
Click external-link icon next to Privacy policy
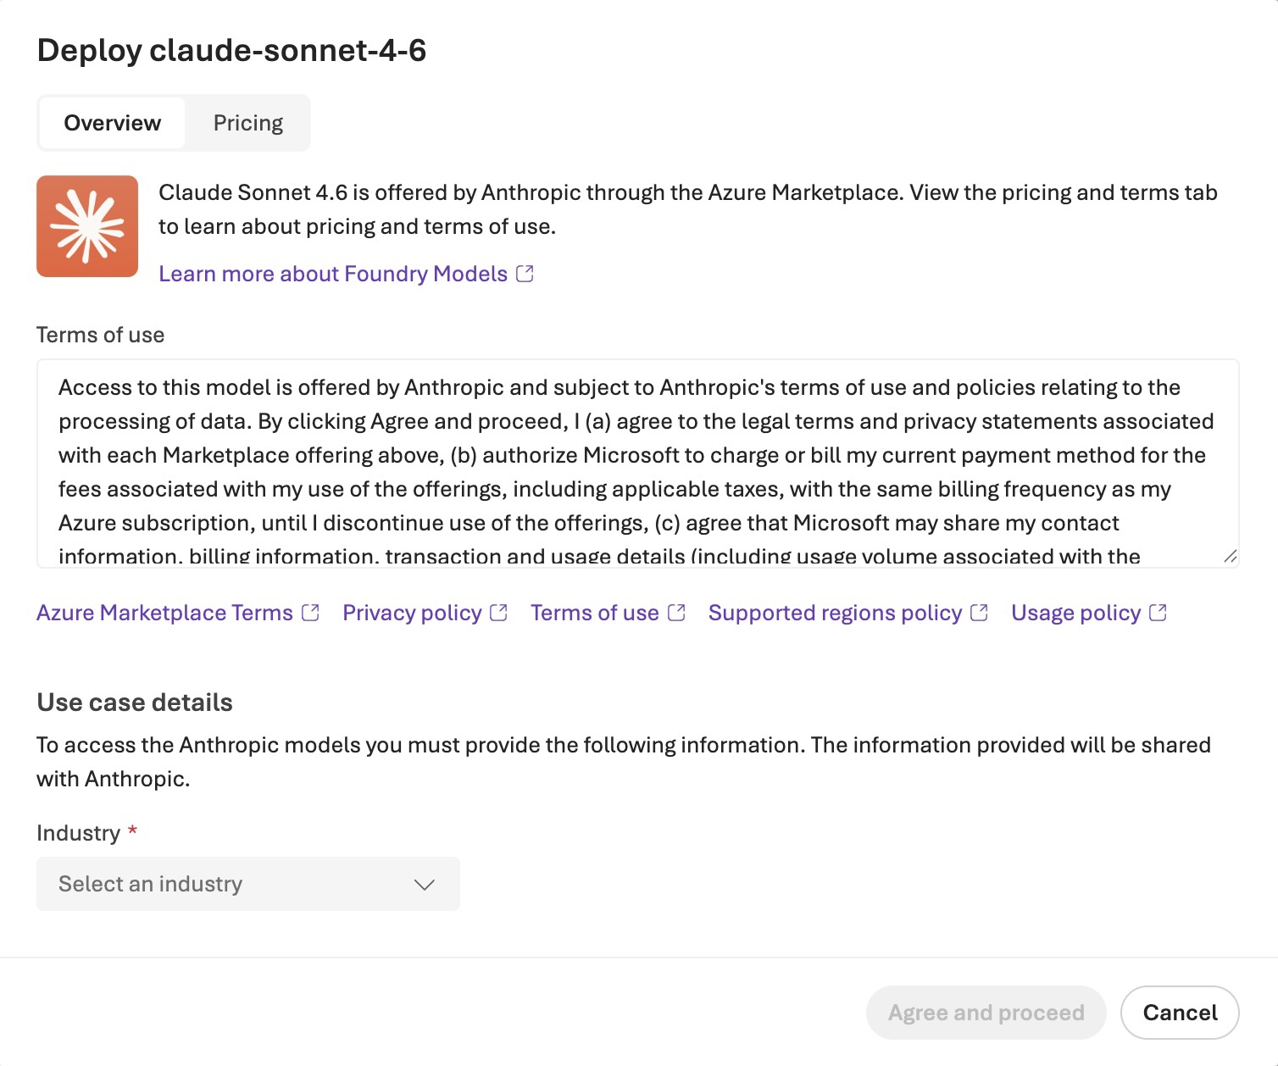pyautogui.click(x=499, y=613)
